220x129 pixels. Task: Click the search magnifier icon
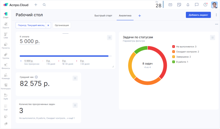(x=44, y=5)
